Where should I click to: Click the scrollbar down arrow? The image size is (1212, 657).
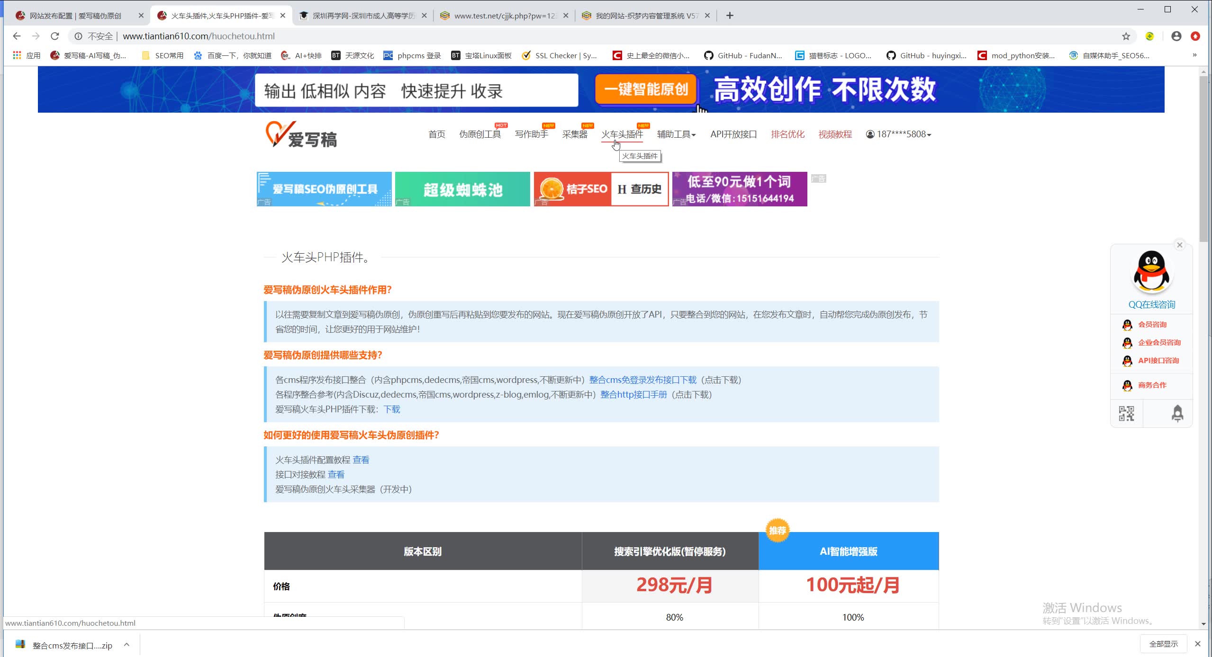pyautogui.click(x=1203, y=624)
